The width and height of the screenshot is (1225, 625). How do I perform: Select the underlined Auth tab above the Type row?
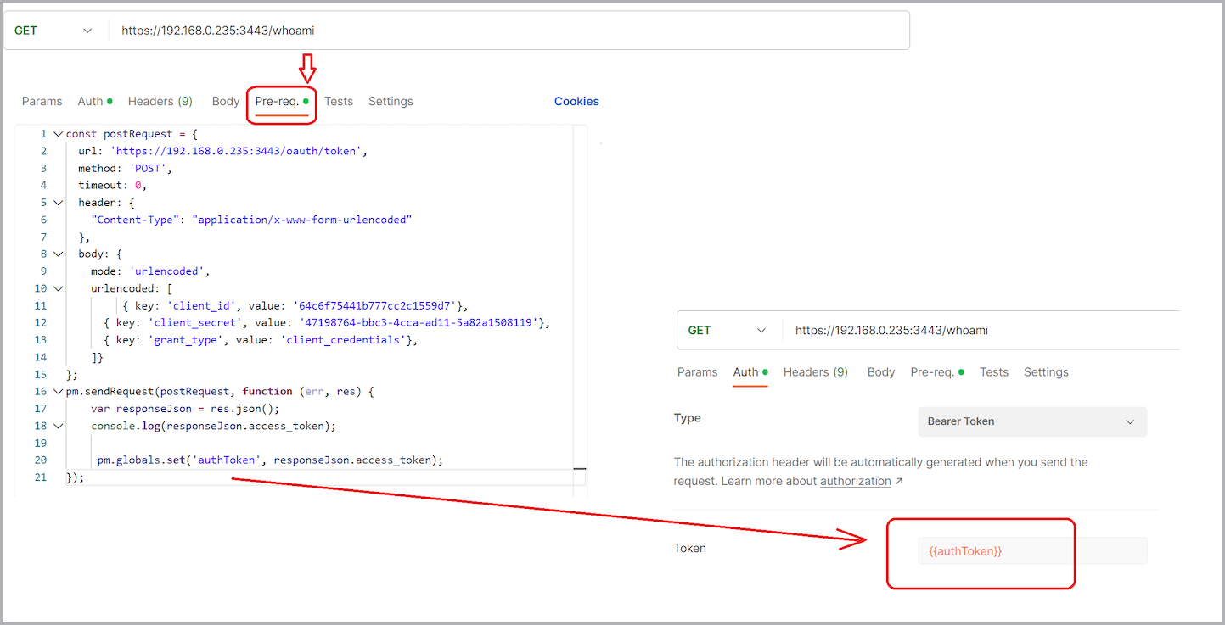coord(750,373)
